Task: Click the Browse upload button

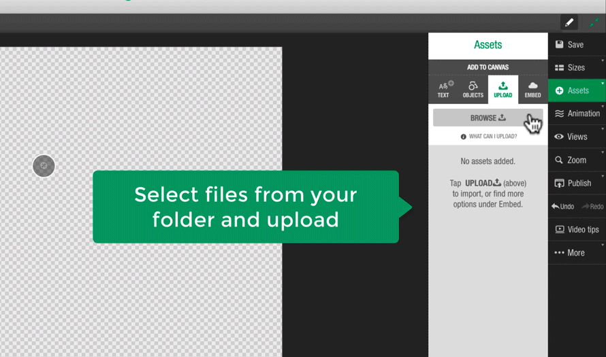Action: pos(488,118)
